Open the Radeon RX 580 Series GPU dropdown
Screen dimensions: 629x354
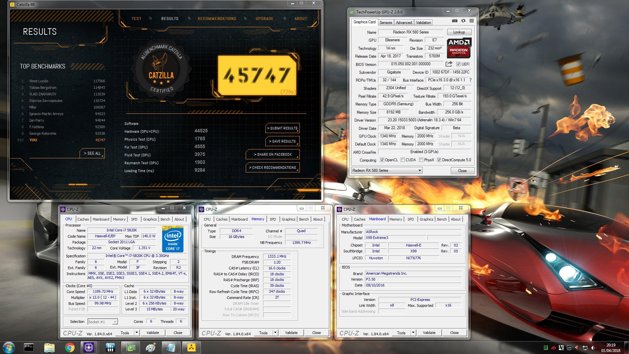point(387,170)
